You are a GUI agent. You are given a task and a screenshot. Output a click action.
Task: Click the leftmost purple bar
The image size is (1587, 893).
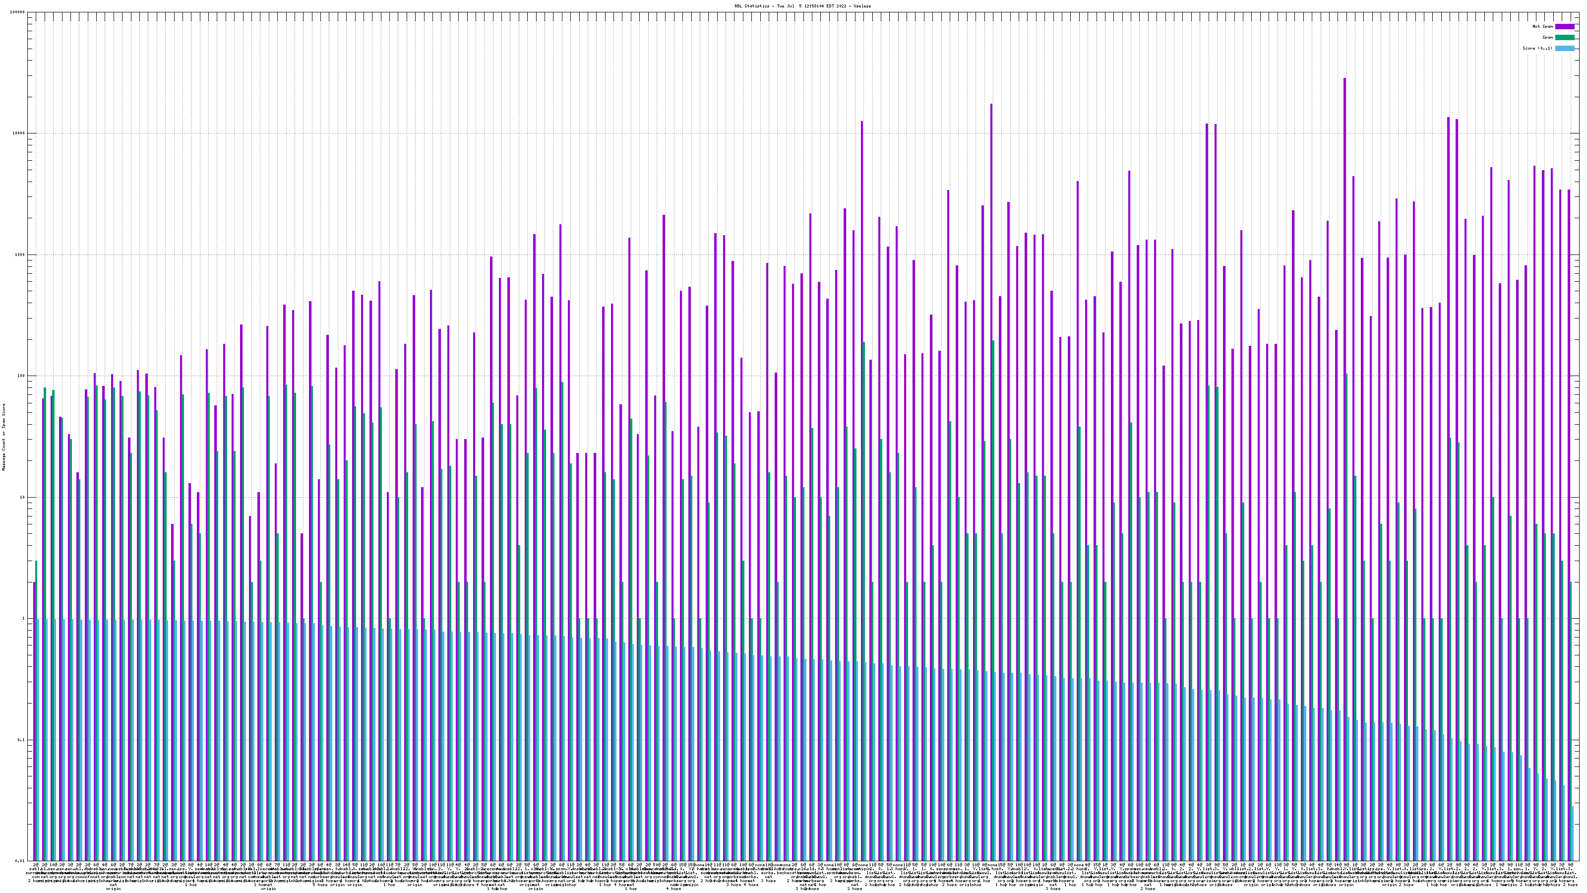tap(34, 721)
